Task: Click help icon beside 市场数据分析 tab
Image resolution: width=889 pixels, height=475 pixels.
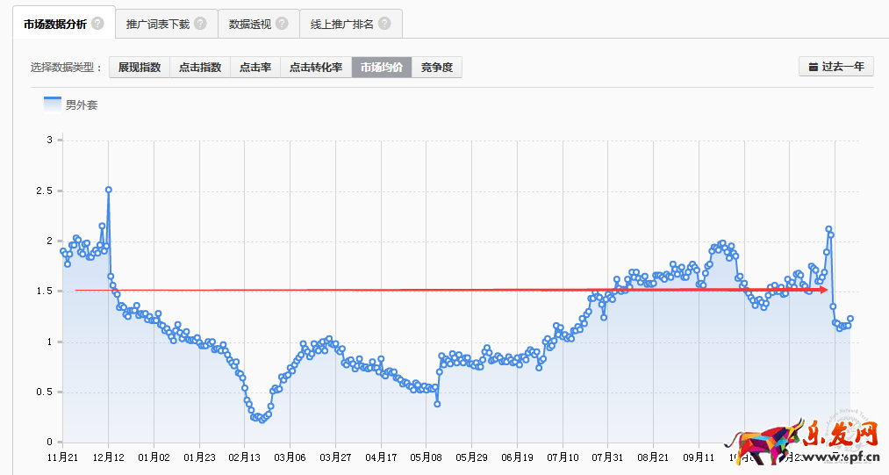Action: 97,24
